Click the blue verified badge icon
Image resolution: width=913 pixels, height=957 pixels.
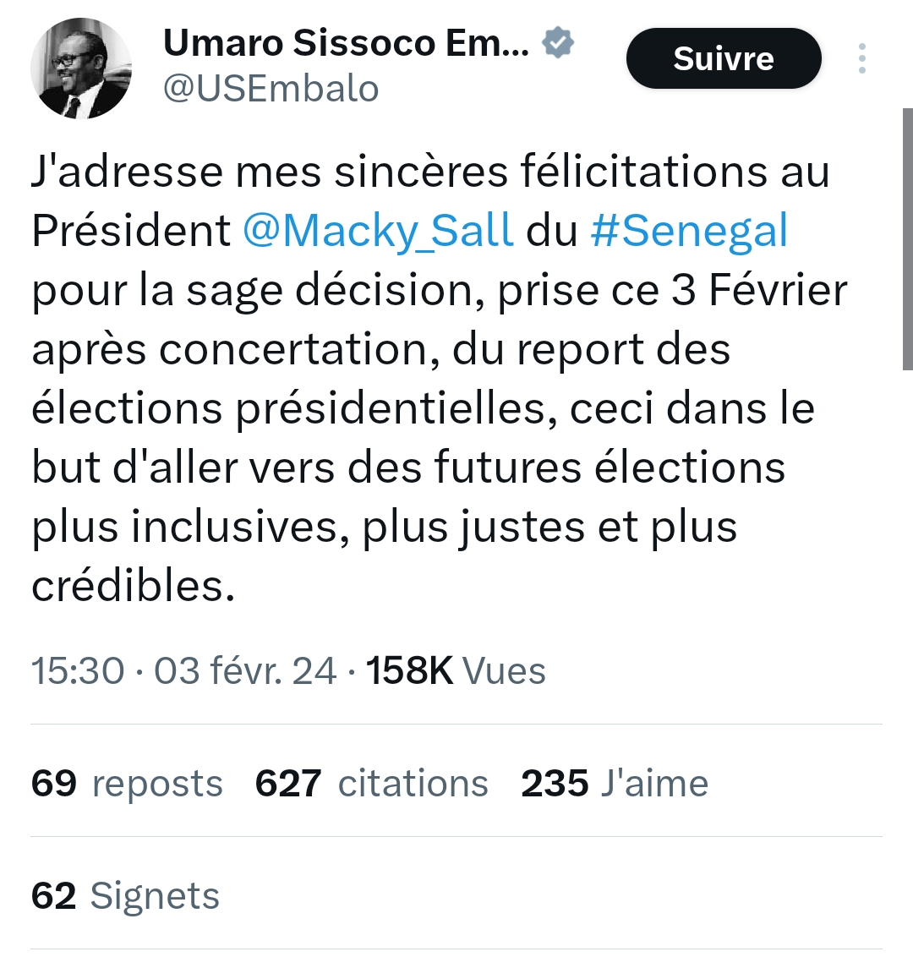(557, 40)
